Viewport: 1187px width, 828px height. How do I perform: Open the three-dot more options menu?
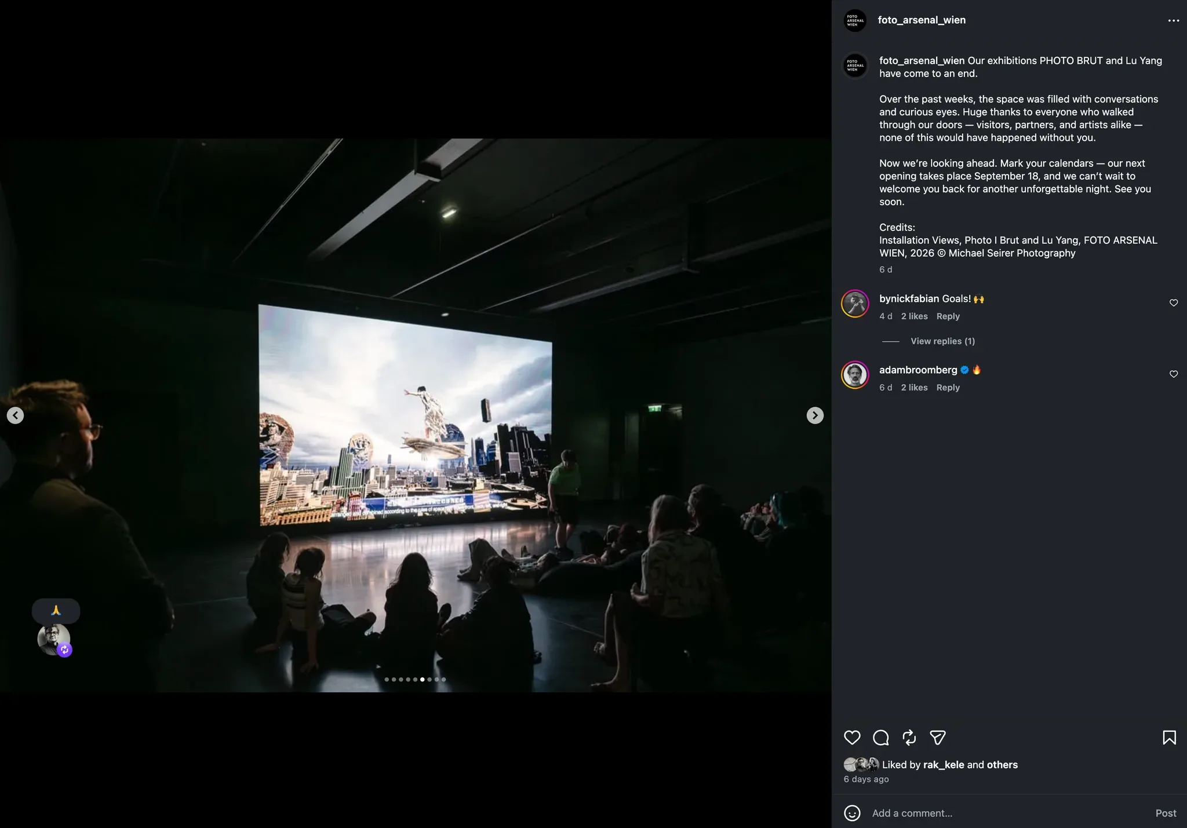click(1173, 20)
